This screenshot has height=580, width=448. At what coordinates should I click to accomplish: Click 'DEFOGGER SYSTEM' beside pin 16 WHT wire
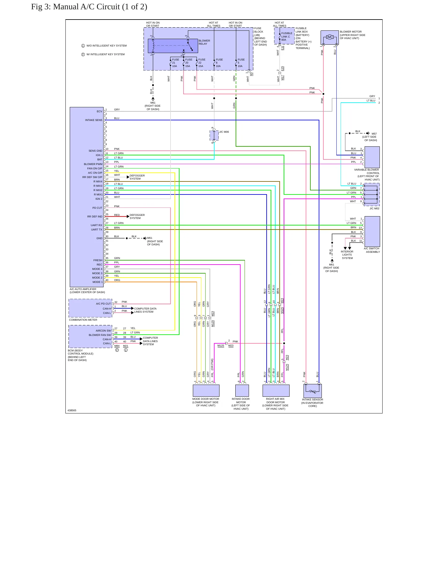137,177
